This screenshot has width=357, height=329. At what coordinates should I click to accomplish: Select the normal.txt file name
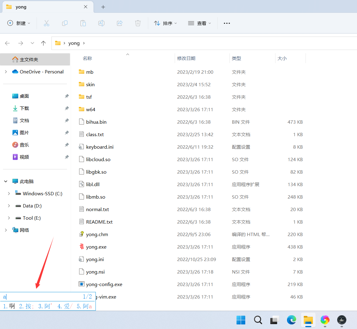(97, 209)
